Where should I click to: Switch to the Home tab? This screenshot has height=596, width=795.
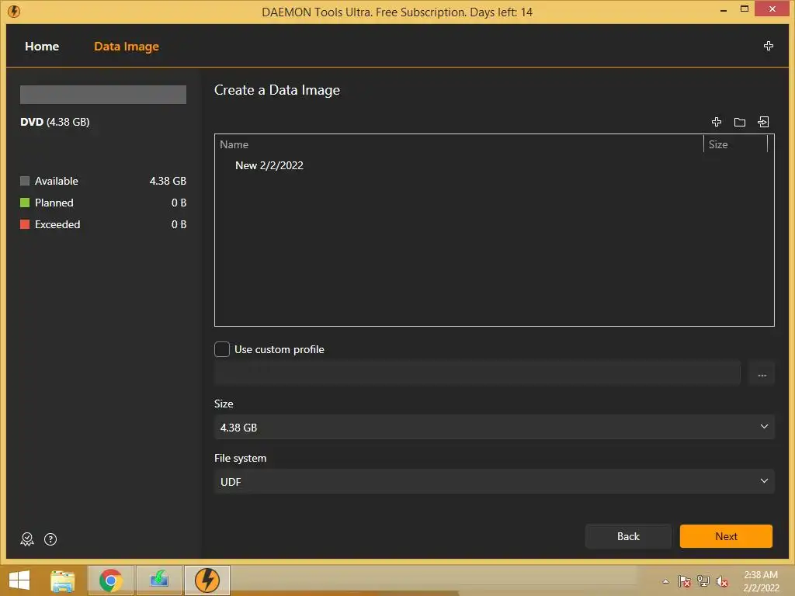click(42, 46)
